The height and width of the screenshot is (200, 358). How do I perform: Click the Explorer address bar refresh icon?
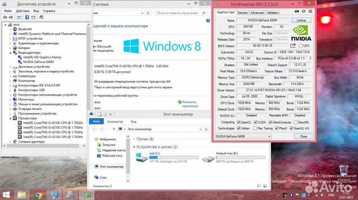(x=206, y=129)
